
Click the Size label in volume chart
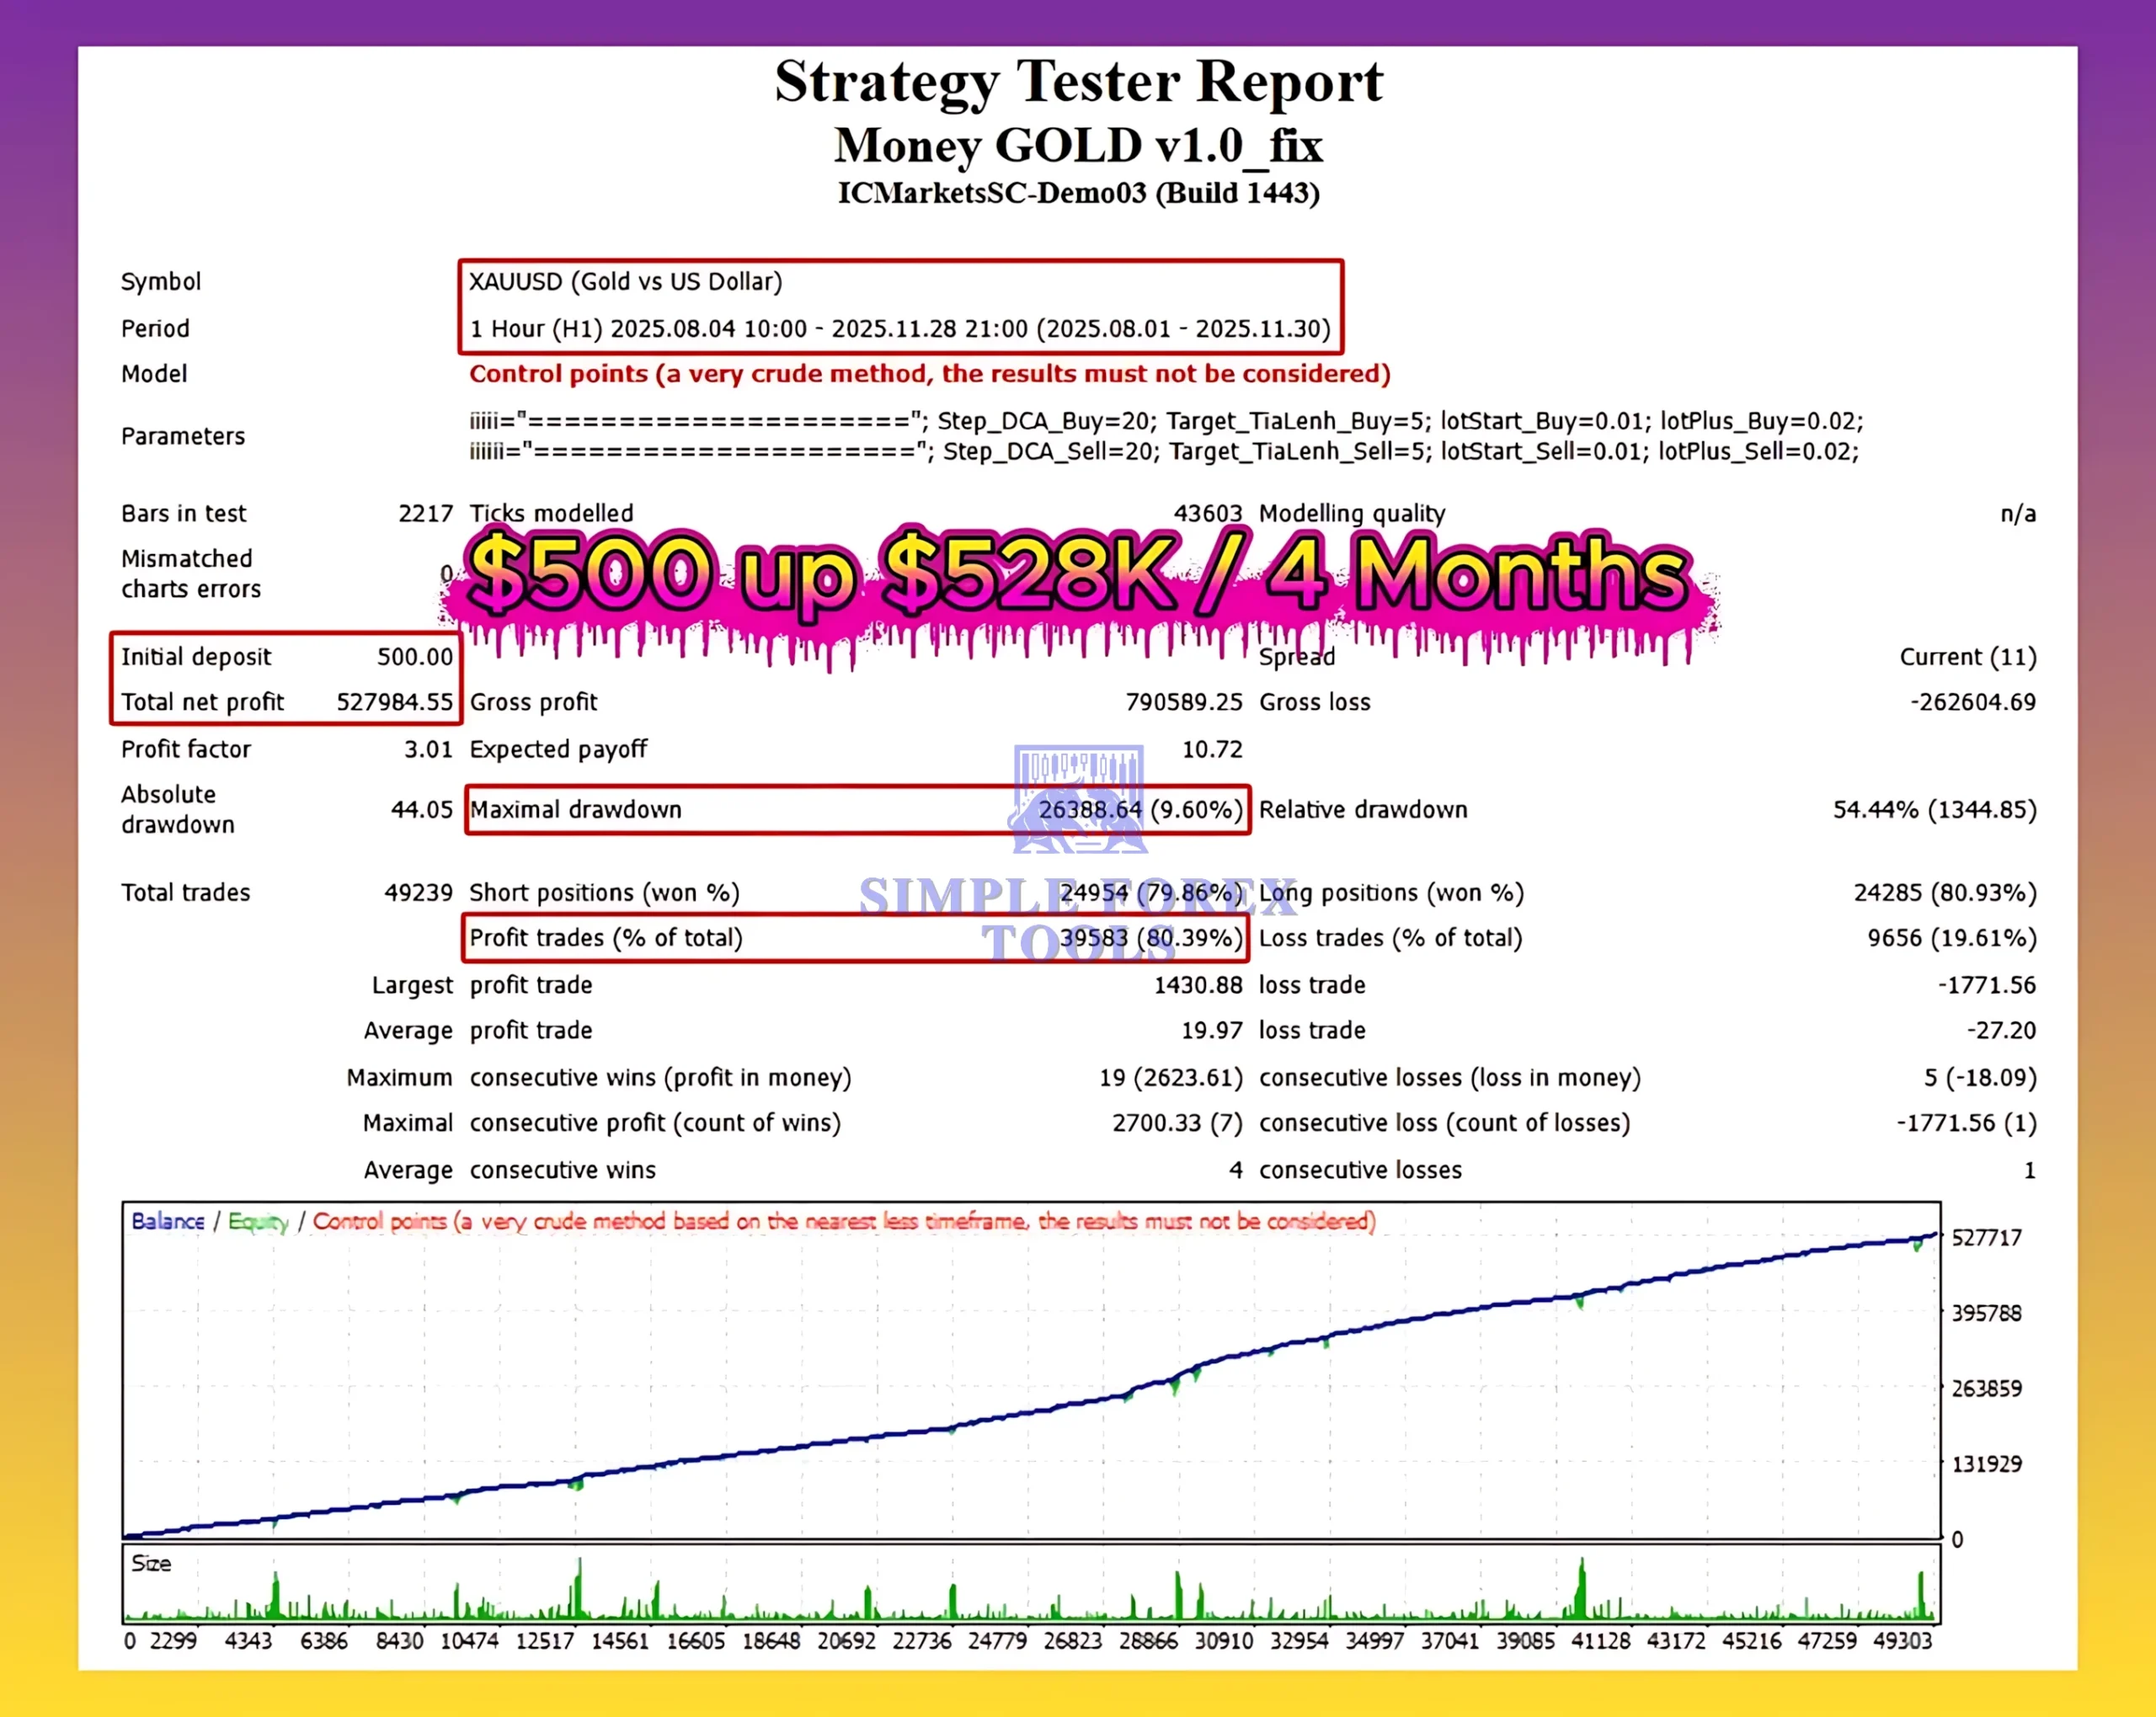click(x=151, y=1563)
